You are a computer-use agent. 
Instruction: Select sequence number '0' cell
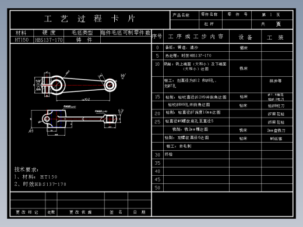pyautogui.click(x=157, y=48)
